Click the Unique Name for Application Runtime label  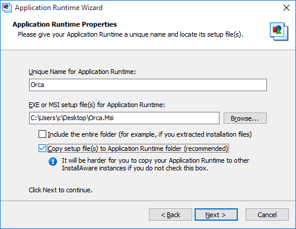[x=82, y=72]
